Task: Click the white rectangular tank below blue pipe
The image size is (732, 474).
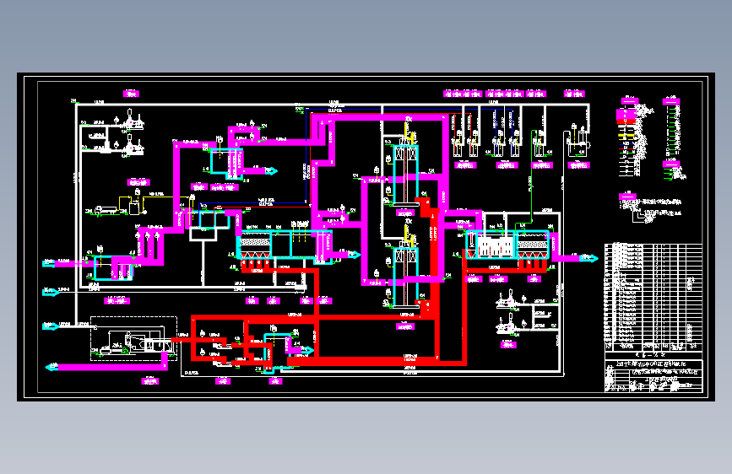Action: [203, 234]
